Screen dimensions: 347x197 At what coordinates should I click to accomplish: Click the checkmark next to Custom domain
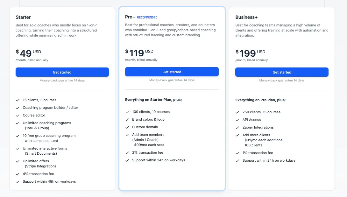pyautogui.click(x=127, y=127)
